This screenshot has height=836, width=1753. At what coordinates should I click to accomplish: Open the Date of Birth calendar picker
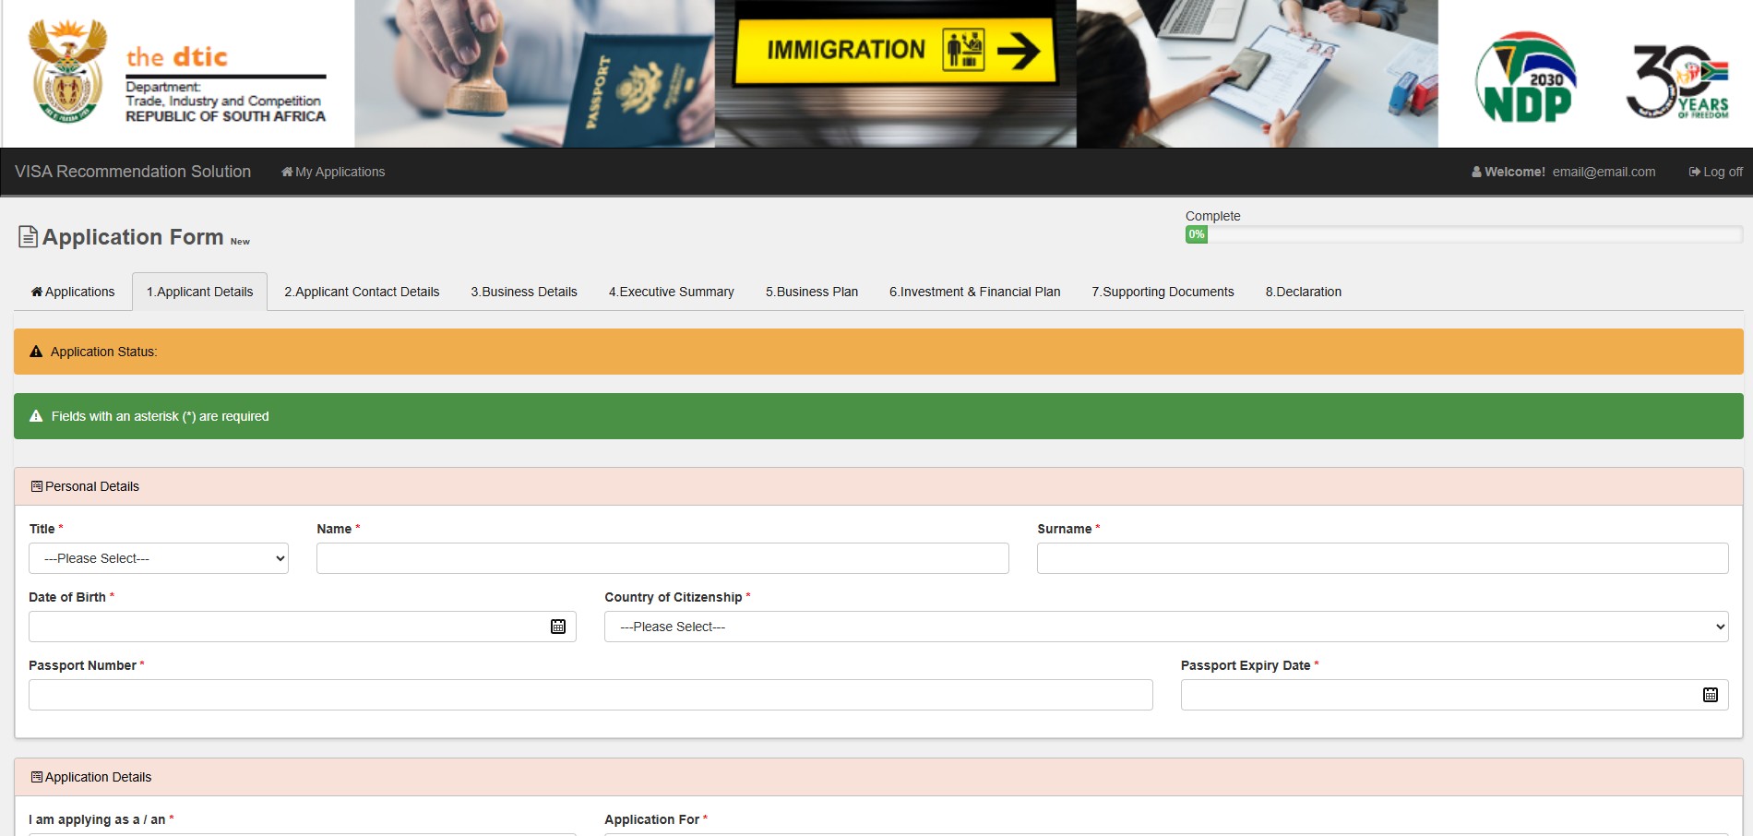558,627
